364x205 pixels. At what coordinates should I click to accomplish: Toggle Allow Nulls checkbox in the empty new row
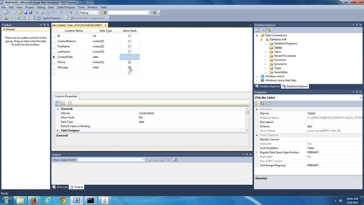coord(130,73)
